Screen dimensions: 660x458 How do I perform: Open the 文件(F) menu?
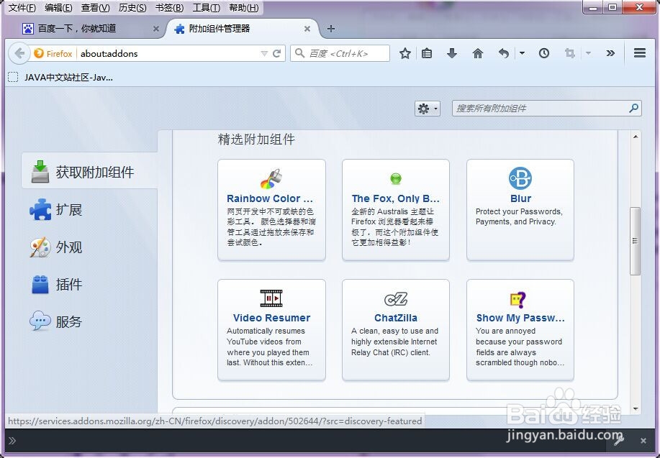[x=22, y=8]
